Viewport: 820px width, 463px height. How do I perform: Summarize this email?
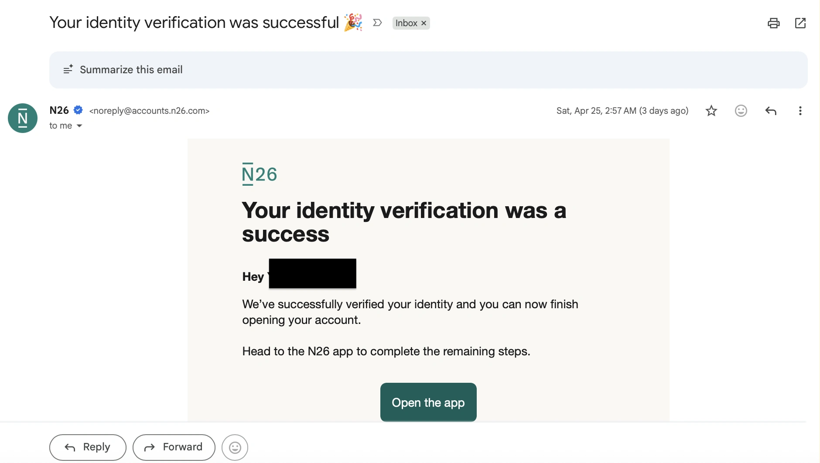(x=131, y=70)
